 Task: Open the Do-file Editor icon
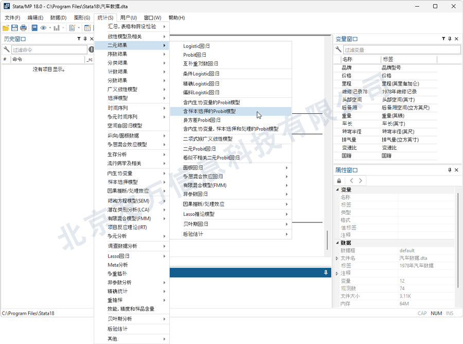[72, 27]
